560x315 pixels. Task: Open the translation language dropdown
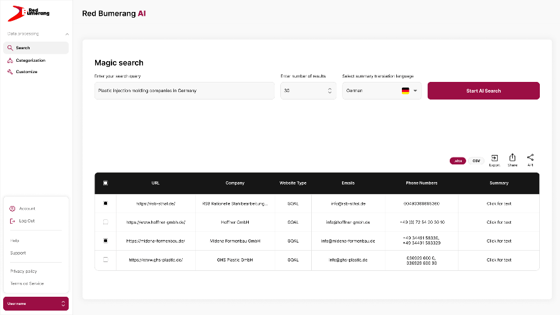click(x=382, y=91)
